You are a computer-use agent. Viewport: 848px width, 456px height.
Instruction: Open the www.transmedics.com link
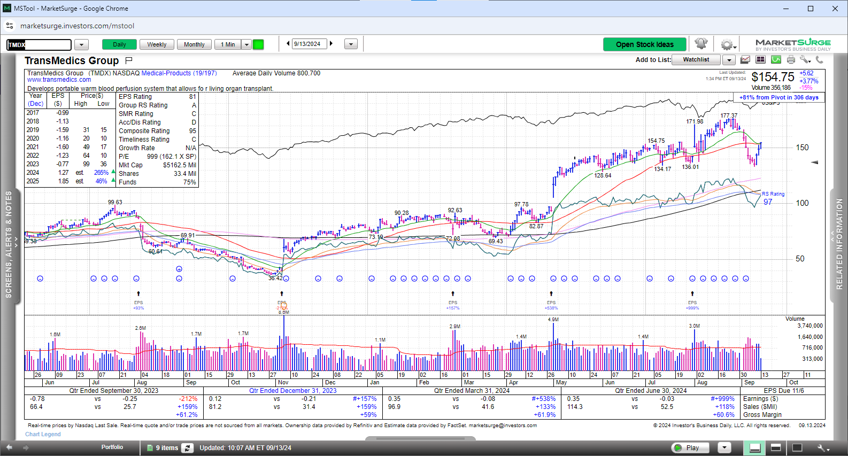pyautogui.click(x=59, y=80)
